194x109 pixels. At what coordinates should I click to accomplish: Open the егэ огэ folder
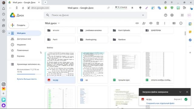(x=60, y=30)
